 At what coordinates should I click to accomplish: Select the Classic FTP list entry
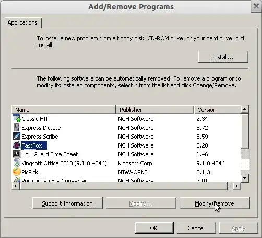(35, 119)
